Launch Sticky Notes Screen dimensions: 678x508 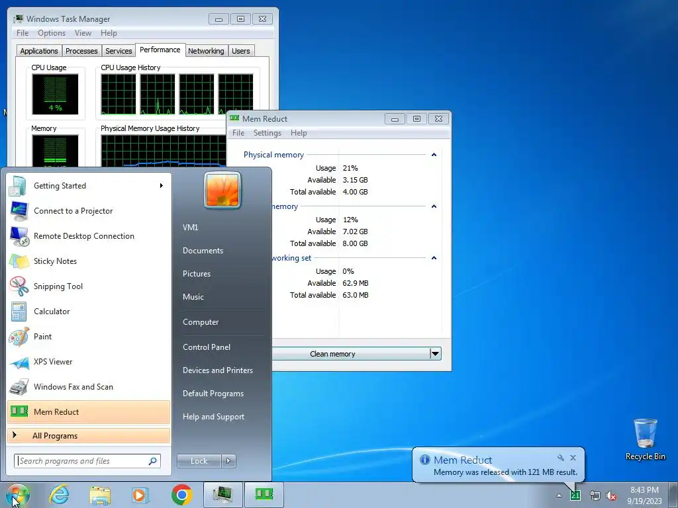tap(89, 261)
